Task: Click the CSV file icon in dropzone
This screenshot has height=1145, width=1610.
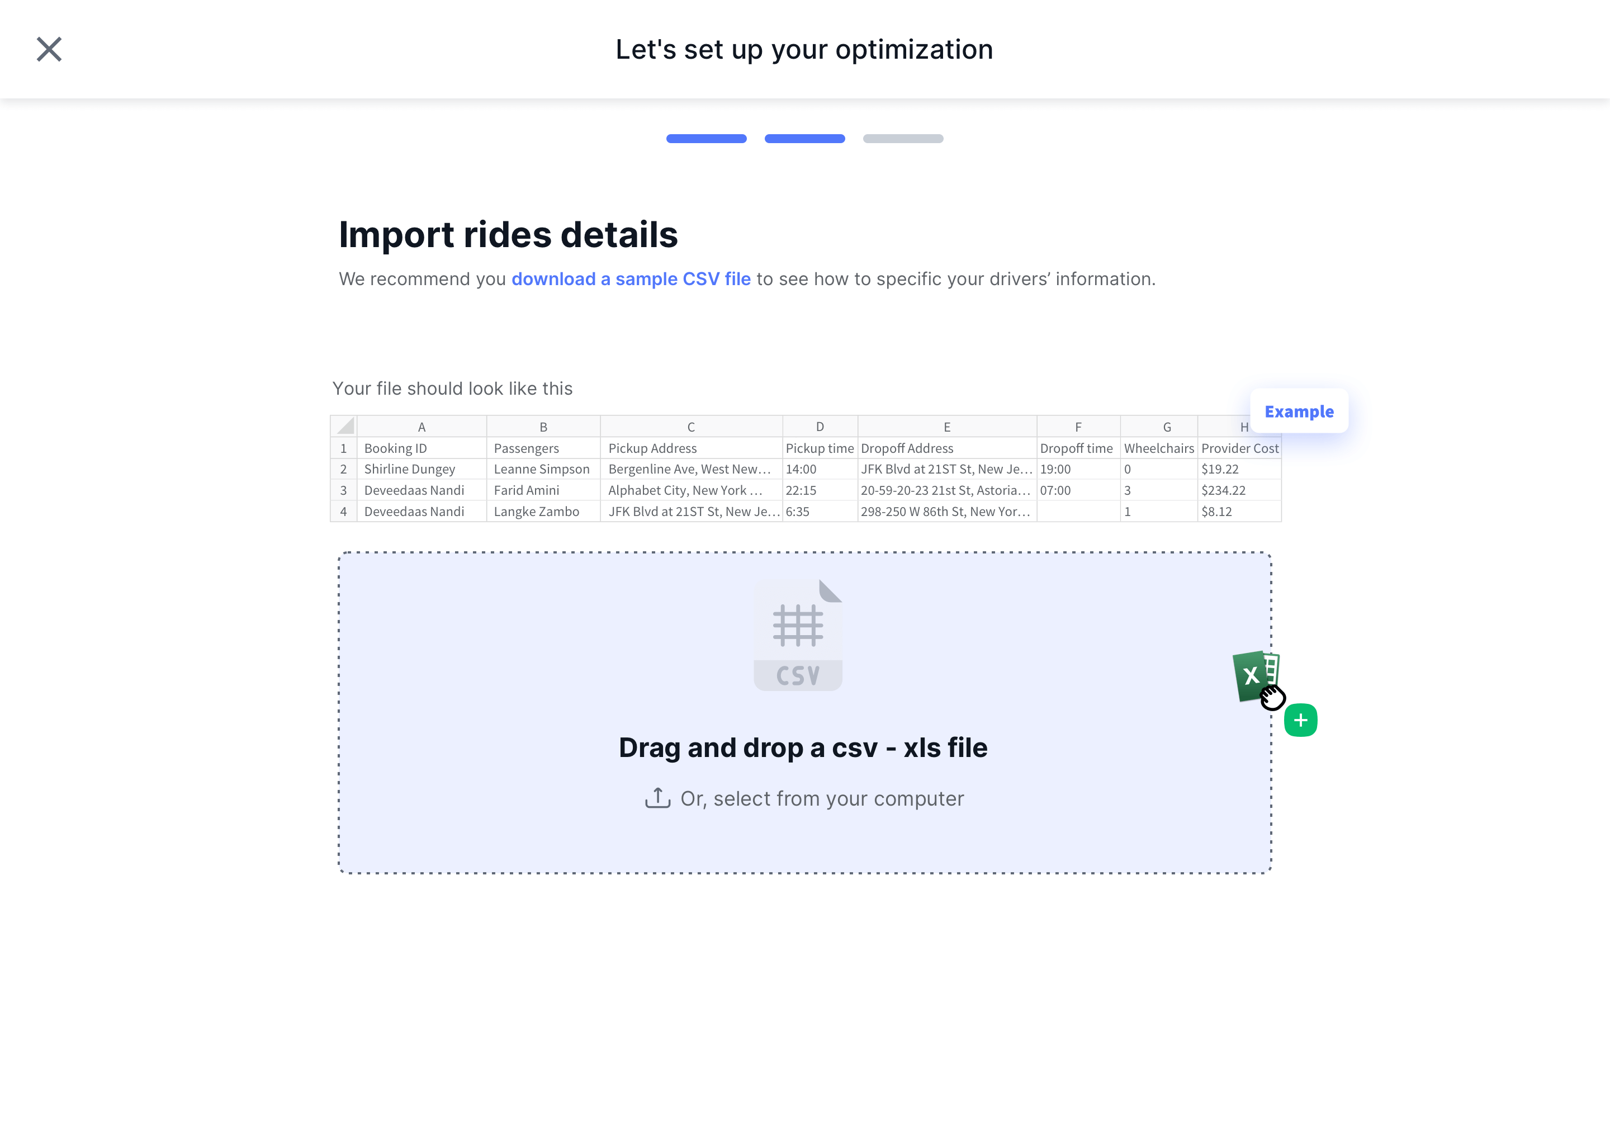Action: click(x=797, y=635)
